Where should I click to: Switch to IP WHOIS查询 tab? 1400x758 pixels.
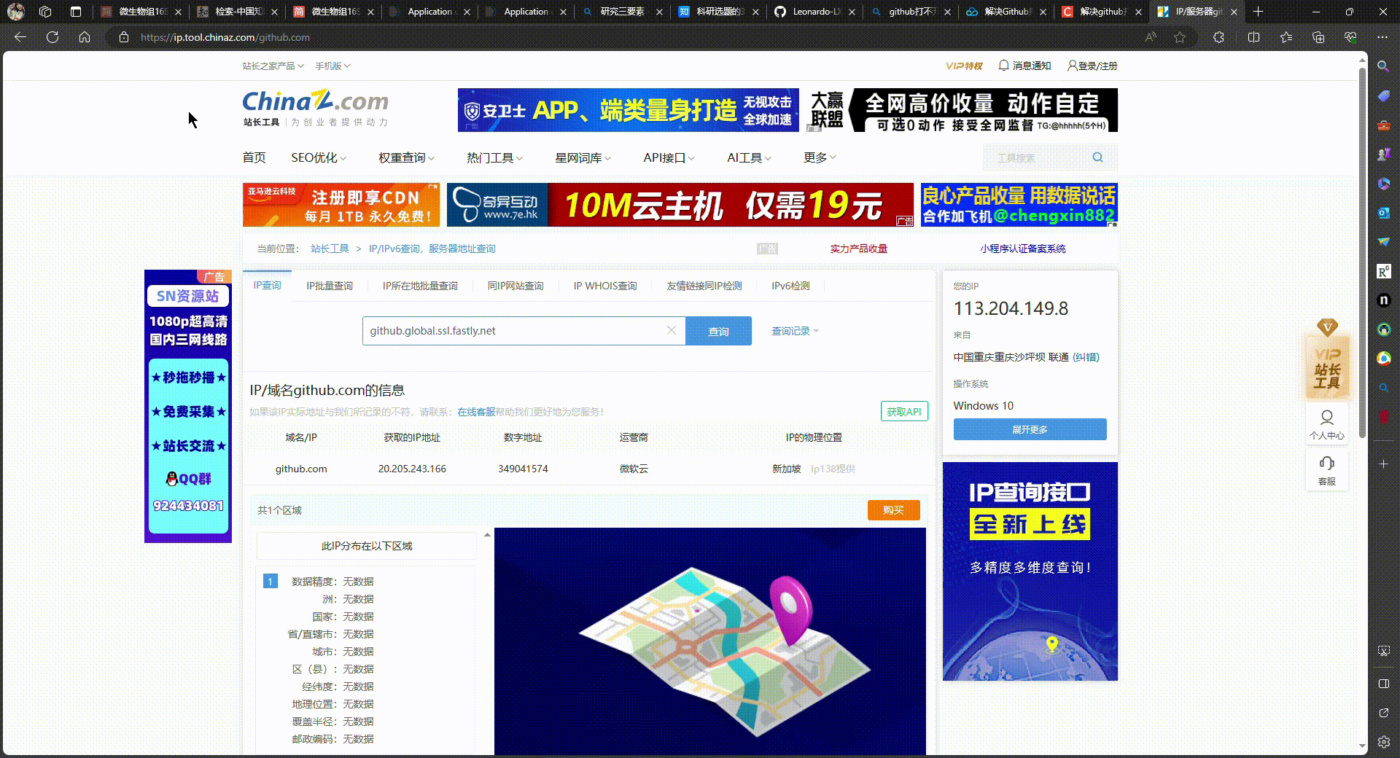(x=605, y=286)
